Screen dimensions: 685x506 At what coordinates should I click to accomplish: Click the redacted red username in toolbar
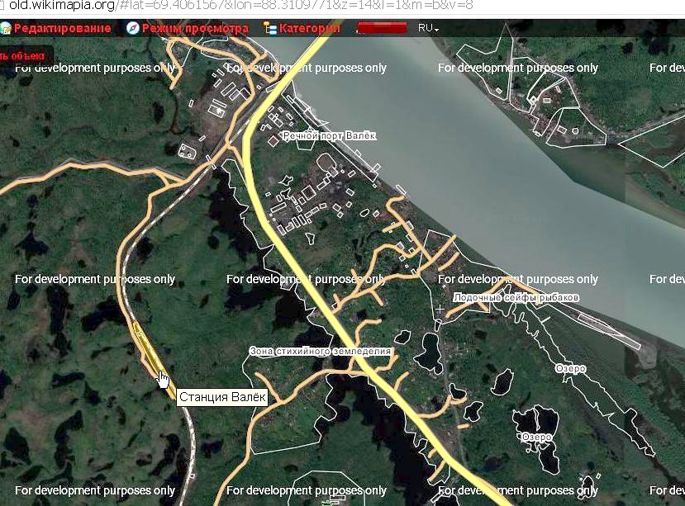[x=382, y=28]
